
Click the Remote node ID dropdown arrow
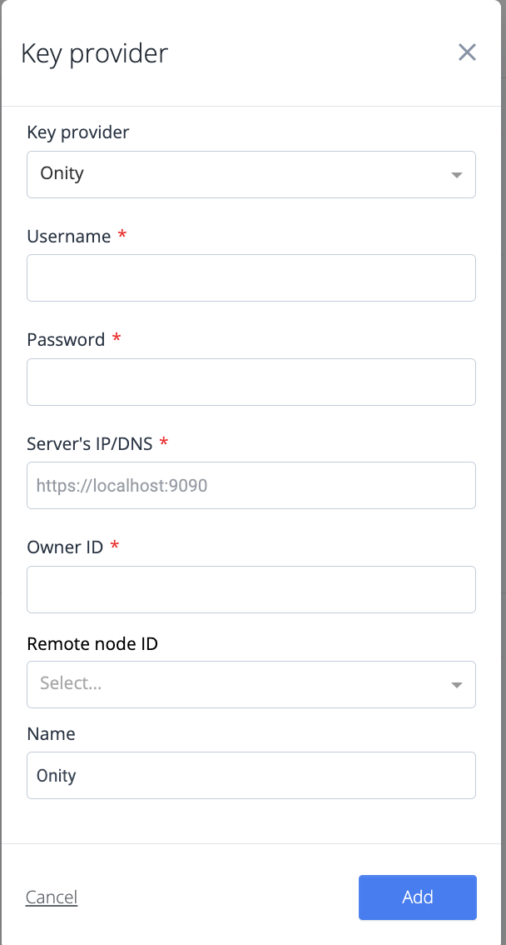coord(456,684)
